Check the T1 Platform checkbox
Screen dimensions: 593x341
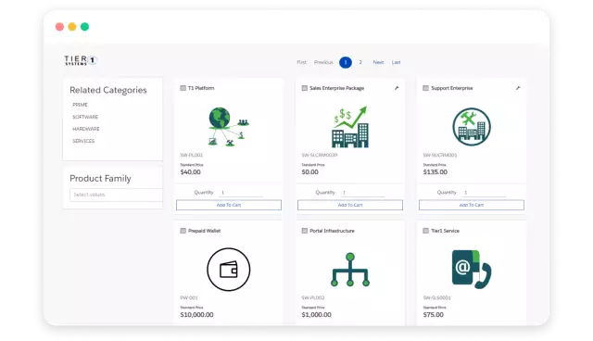click(x=183, y=88)
